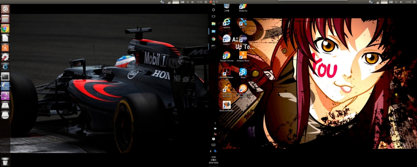Image resolution: width=417 pixels, height=167 pixels.
Task: Select the Avast Free Antivirus shortcut
Action: point(226,91)
